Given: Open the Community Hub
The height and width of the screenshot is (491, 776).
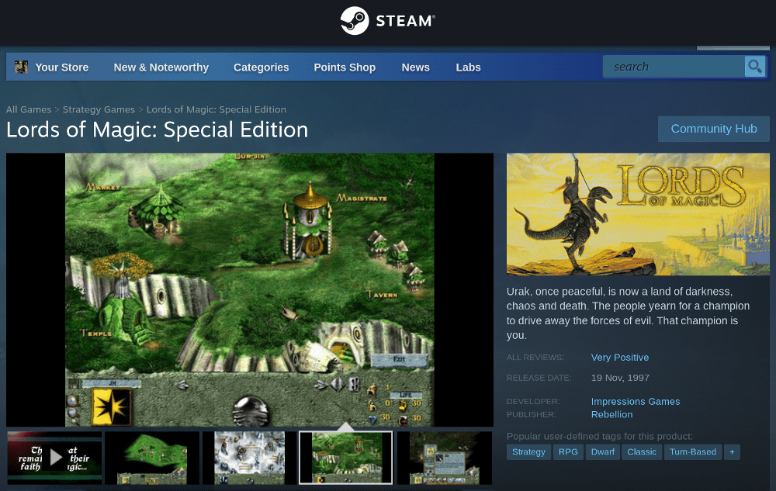Looking at the screenshot, I should tap(713, 129).
